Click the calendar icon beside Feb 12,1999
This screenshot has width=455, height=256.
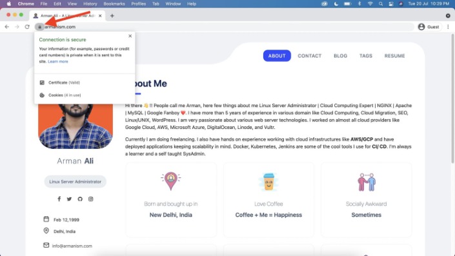pos(46,219)
